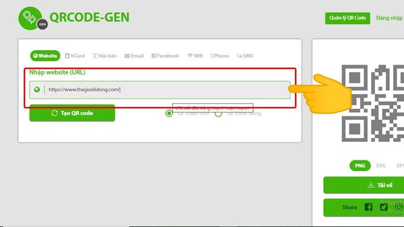
Task: Switch to the Wifi tab
Action: [195, 56]
